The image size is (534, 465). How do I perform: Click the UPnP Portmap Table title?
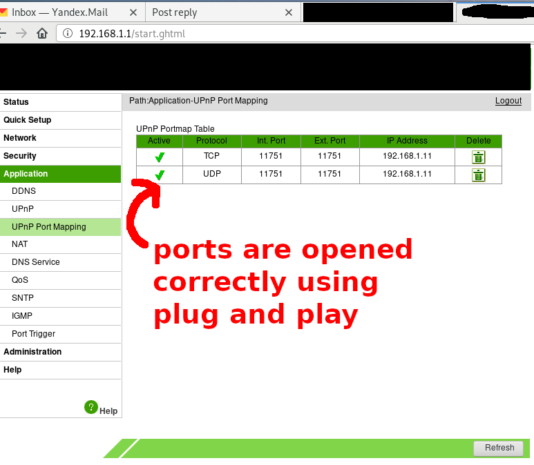(175, 129)
